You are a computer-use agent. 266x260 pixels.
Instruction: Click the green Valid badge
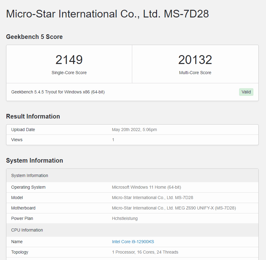(x=246, y=92)
